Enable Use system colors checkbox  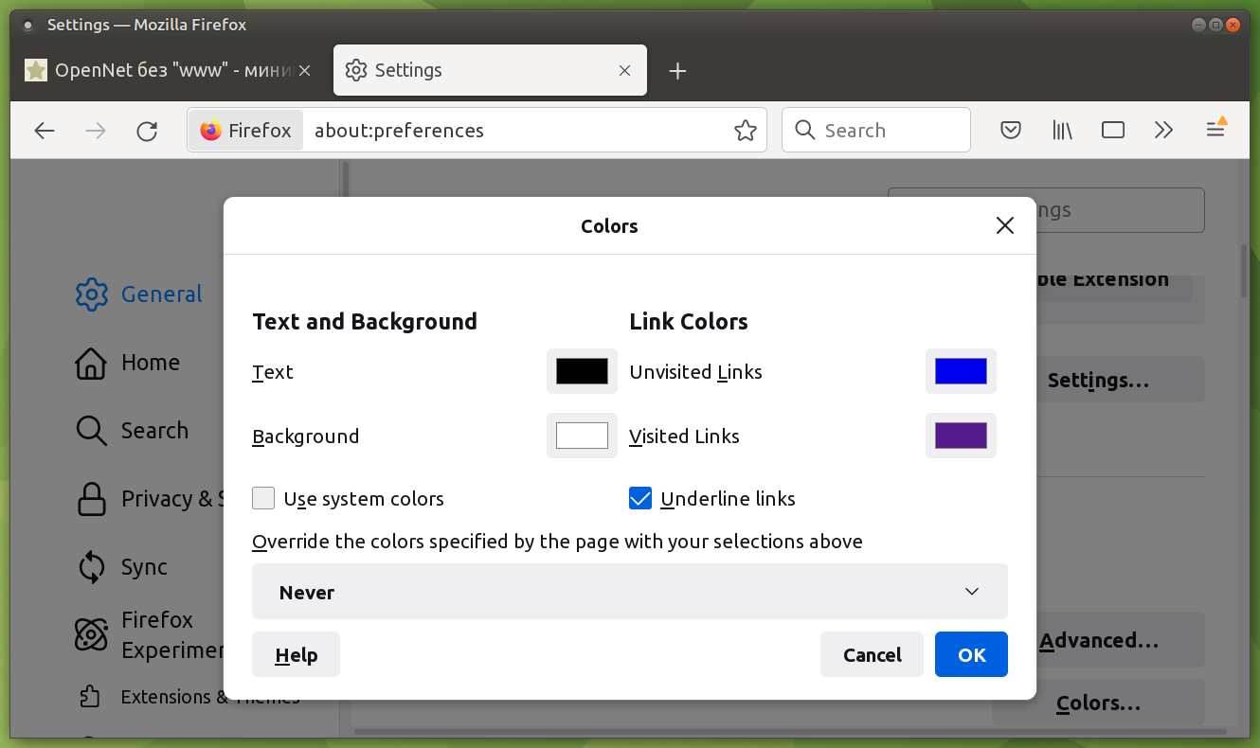264,498
